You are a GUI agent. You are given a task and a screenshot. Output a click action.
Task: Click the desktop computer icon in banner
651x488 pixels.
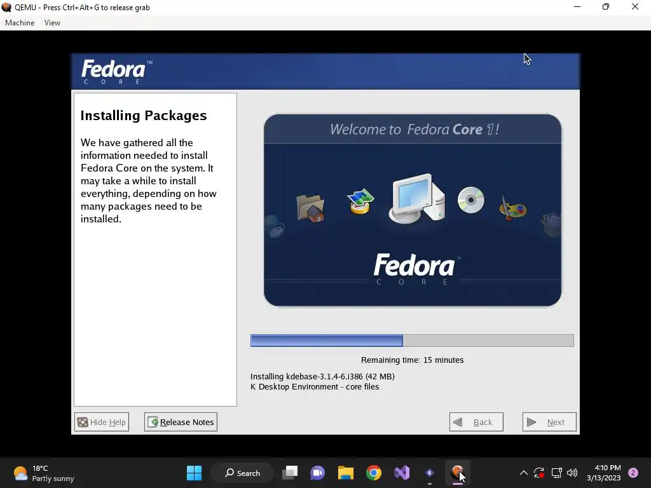417,199
